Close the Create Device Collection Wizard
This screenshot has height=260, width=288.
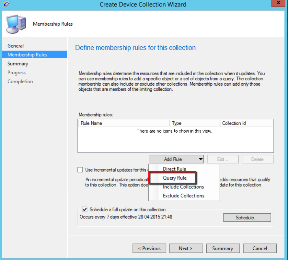point(279,4)
